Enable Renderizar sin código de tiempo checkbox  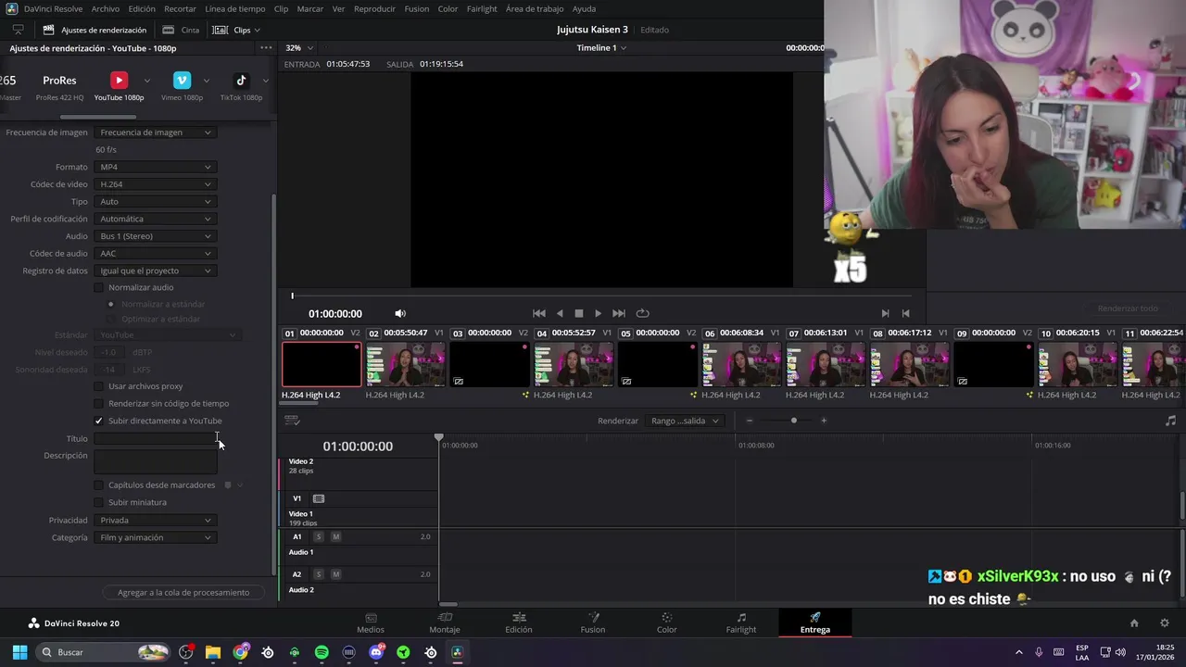coord(99,404)
